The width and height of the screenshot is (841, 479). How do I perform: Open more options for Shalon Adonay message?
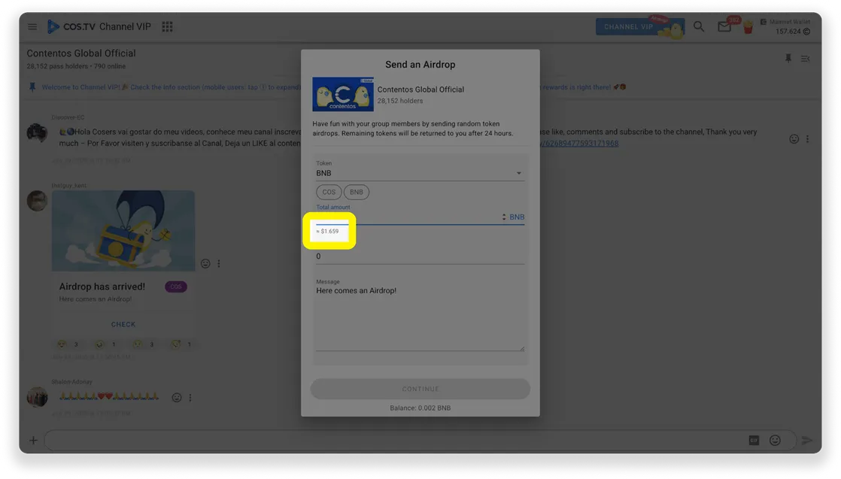click(190, 398)
